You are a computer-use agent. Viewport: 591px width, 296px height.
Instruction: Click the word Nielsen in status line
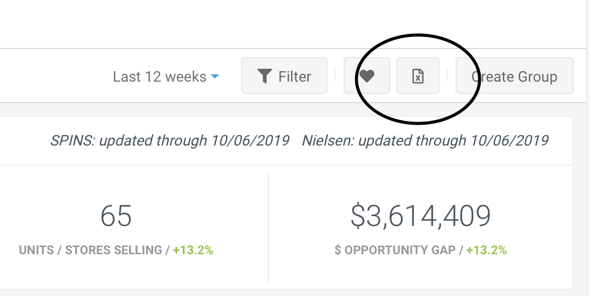pos(328,141)
